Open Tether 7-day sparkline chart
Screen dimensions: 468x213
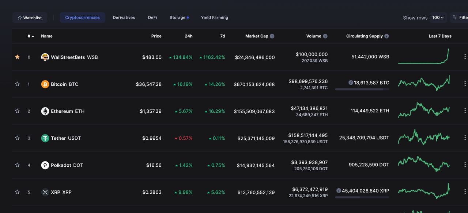coord(424,137)
